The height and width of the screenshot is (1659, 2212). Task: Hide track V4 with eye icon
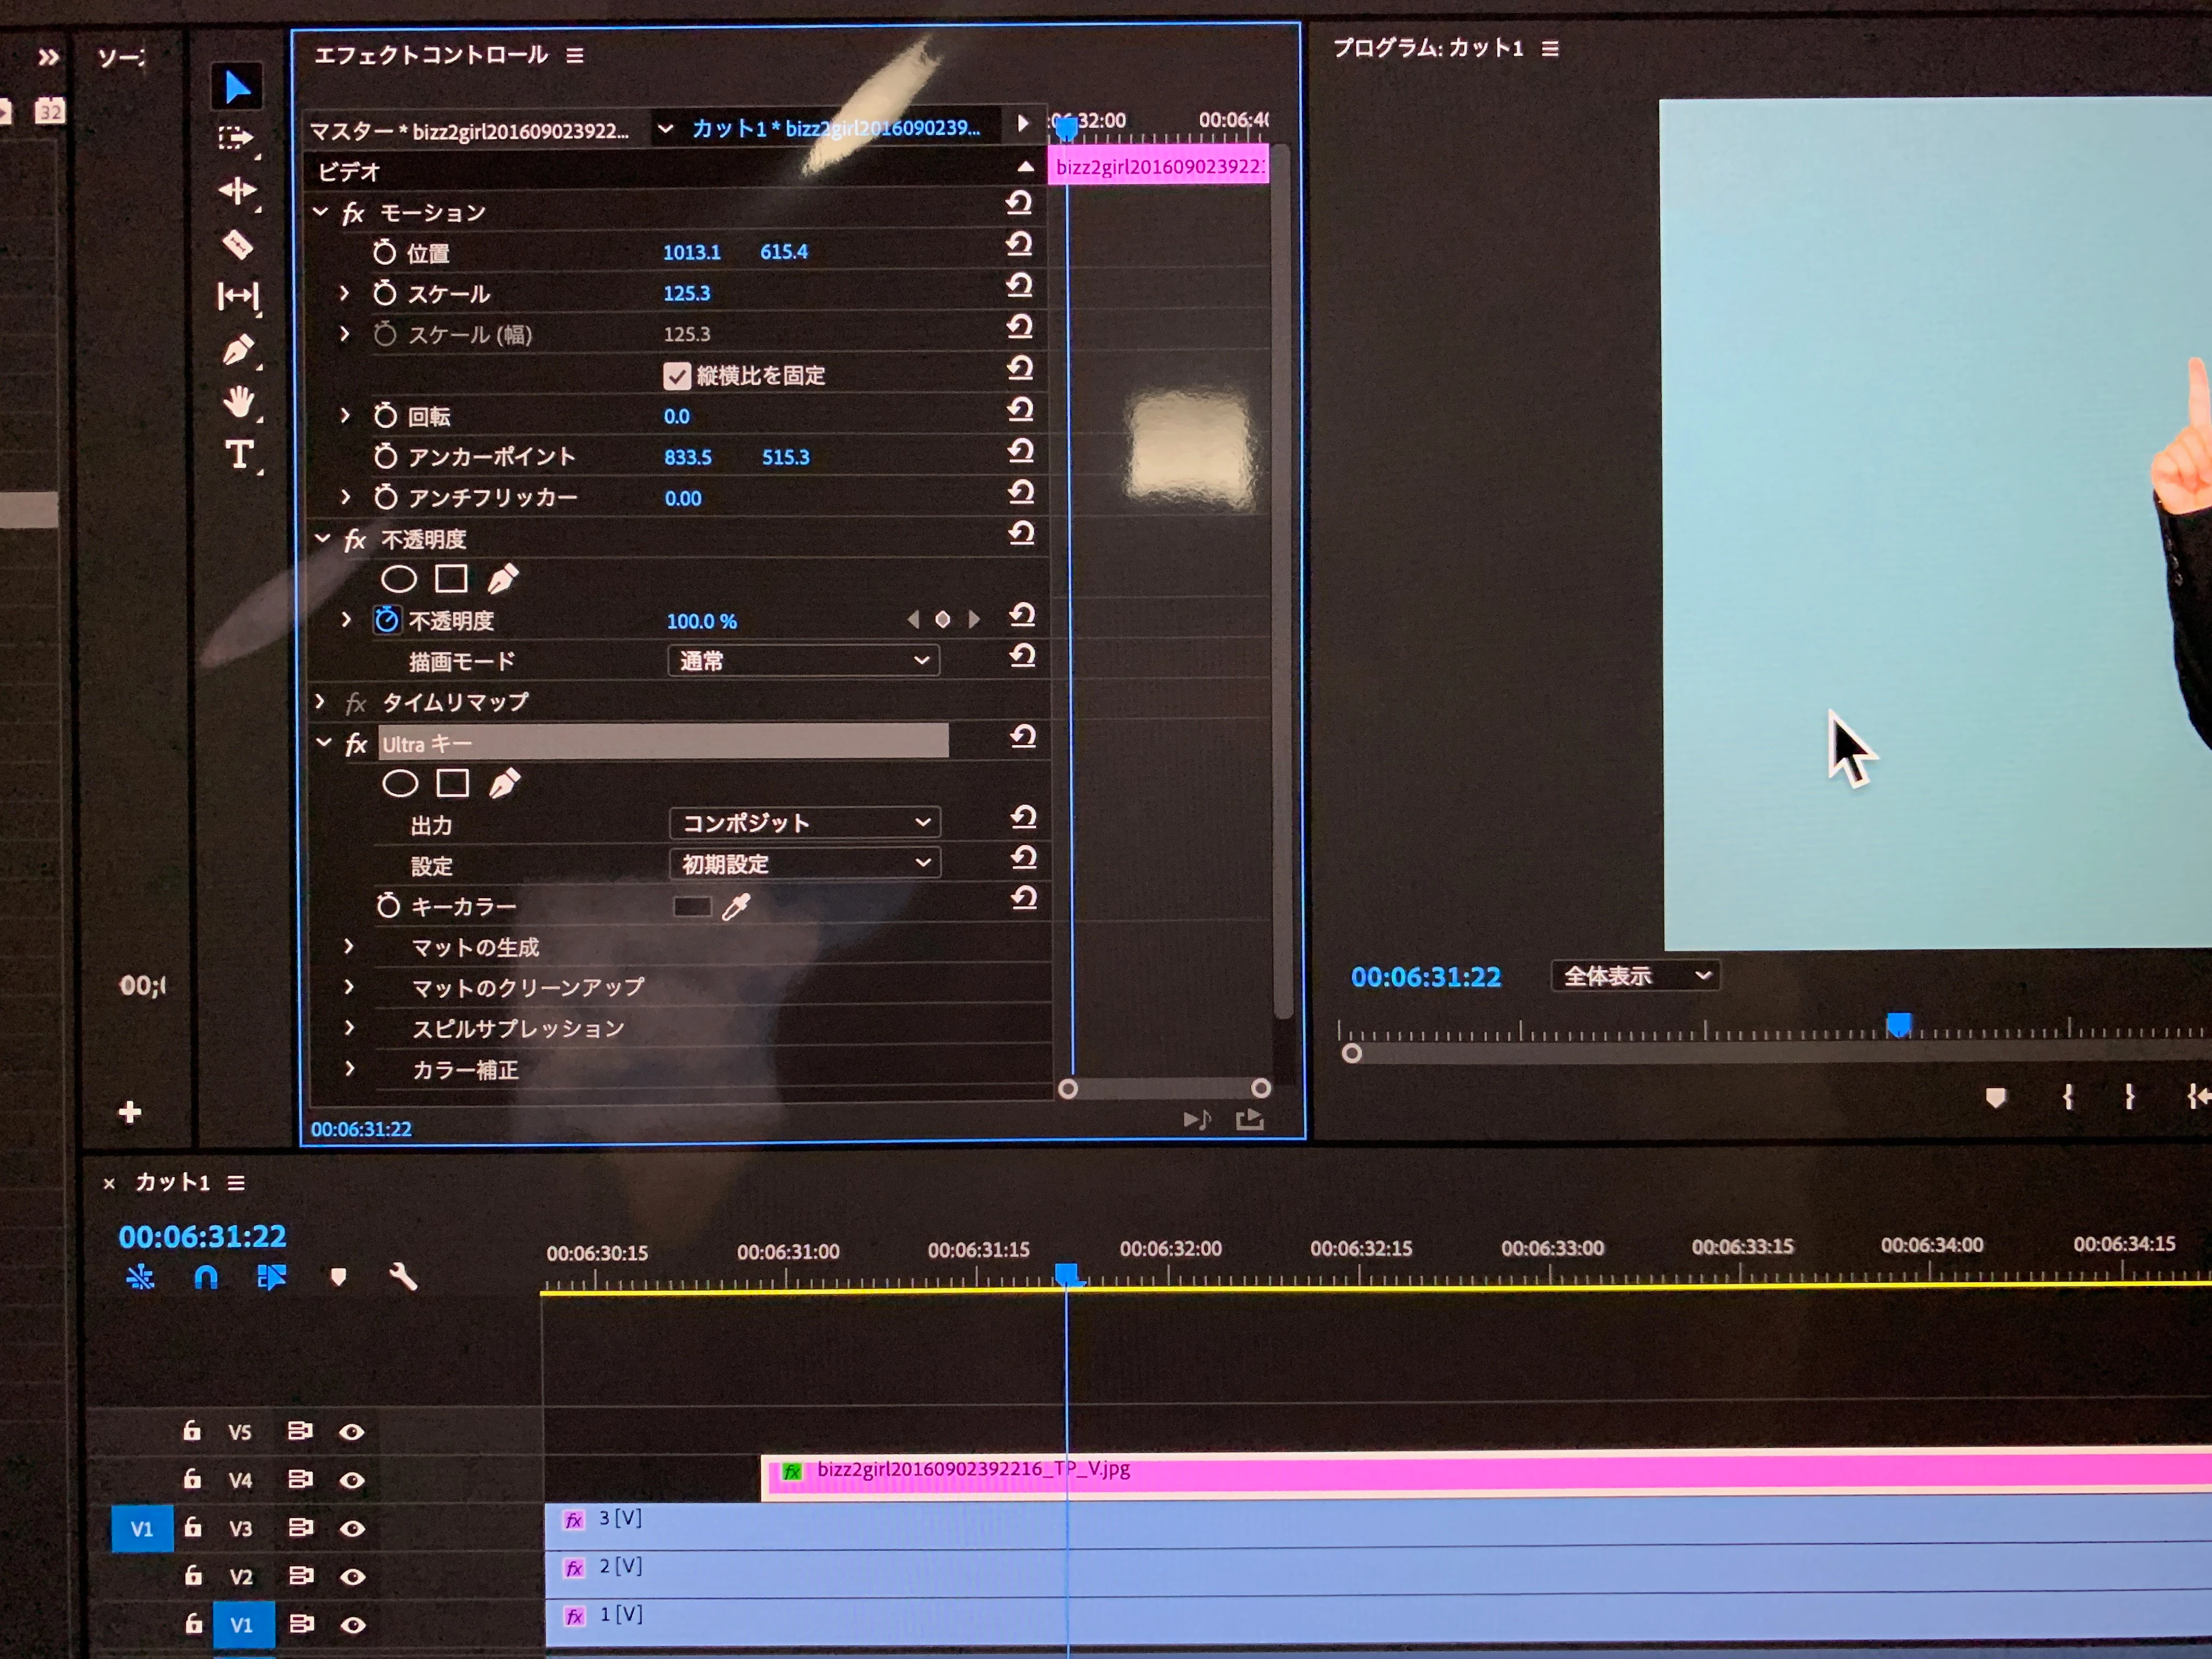(352, 1480)
